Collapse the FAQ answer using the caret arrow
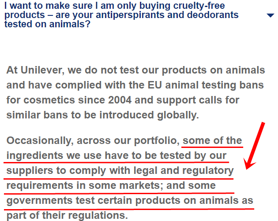The width and height of the screenshot is (278, 221). tap(271, 15)
